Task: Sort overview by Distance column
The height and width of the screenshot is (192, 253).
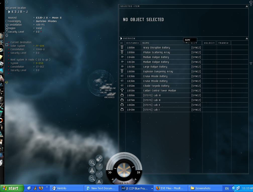Action: coord(132,43)
